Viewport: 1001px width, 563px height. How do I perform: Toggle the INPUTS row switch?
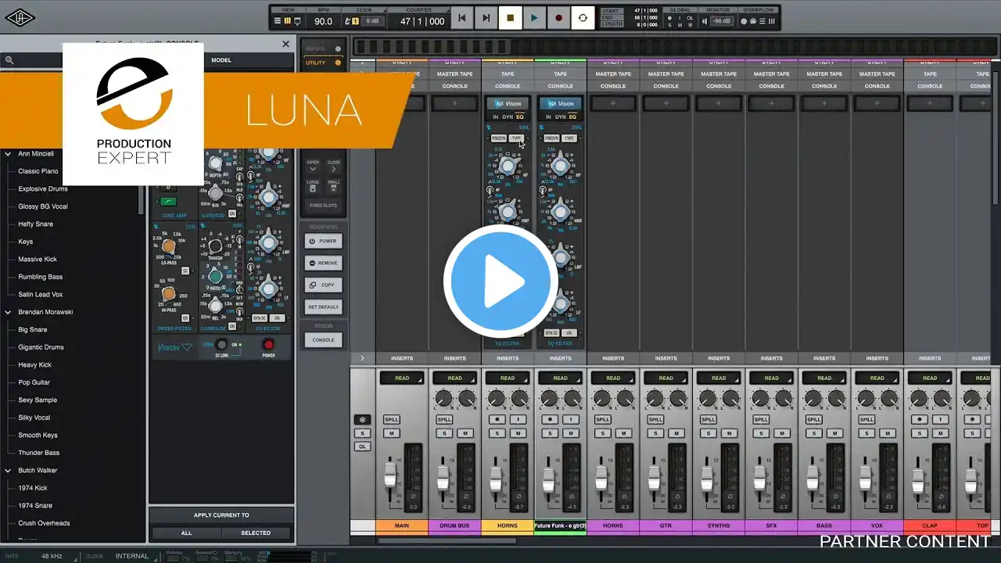(338, 49)
